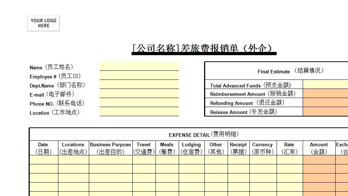Screen dimensions: 348x196
Task: Click the YOUR LOGO HERE placeholder image
Action: [43, 23]
